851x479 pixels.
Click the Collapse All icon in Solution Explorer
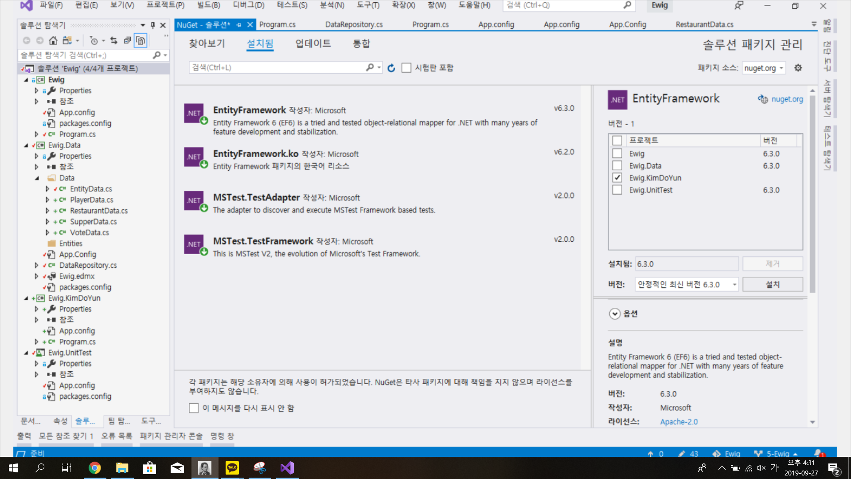pyautogui.click(x=127, y=41)
